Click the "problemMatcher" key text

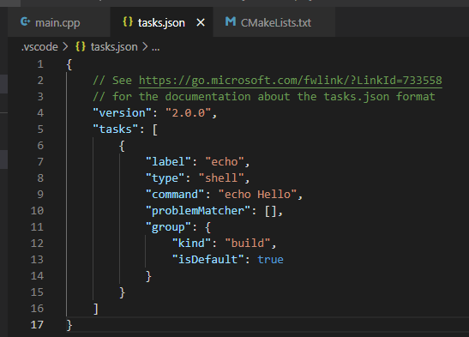(198, 211)
